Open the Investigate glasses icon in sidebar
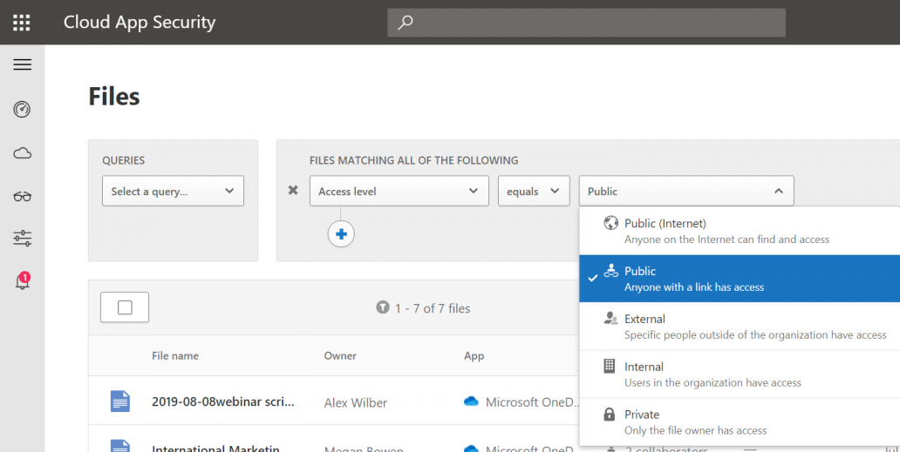This screenshot has width=900, height=452. pyautogui.click(x=22, y=197)
